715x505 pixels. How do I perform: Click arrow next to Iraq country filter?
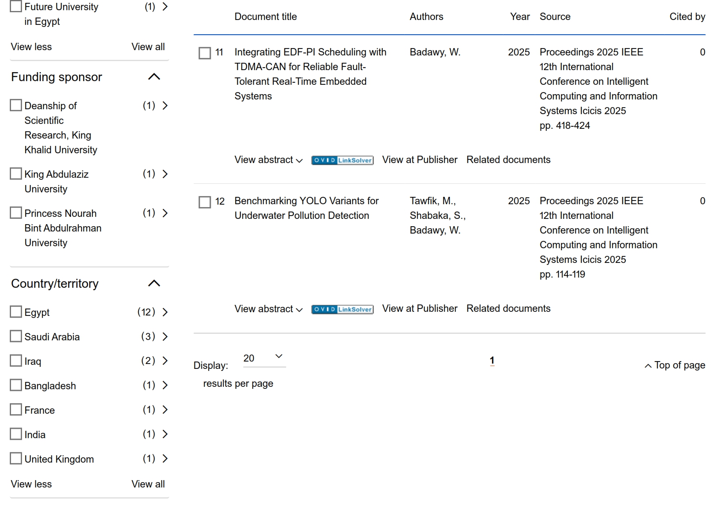tap(165, 361)
